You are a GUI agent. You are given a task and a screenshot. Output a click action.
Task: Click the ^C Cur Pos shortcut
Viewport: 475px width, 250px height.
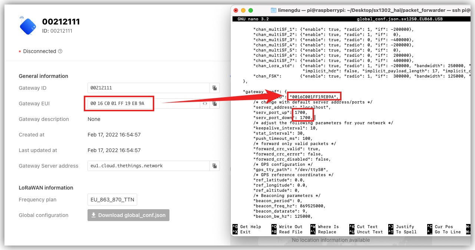[x=440, y=227]
